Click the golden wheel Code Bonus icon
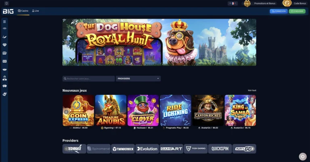 point(287,3)
